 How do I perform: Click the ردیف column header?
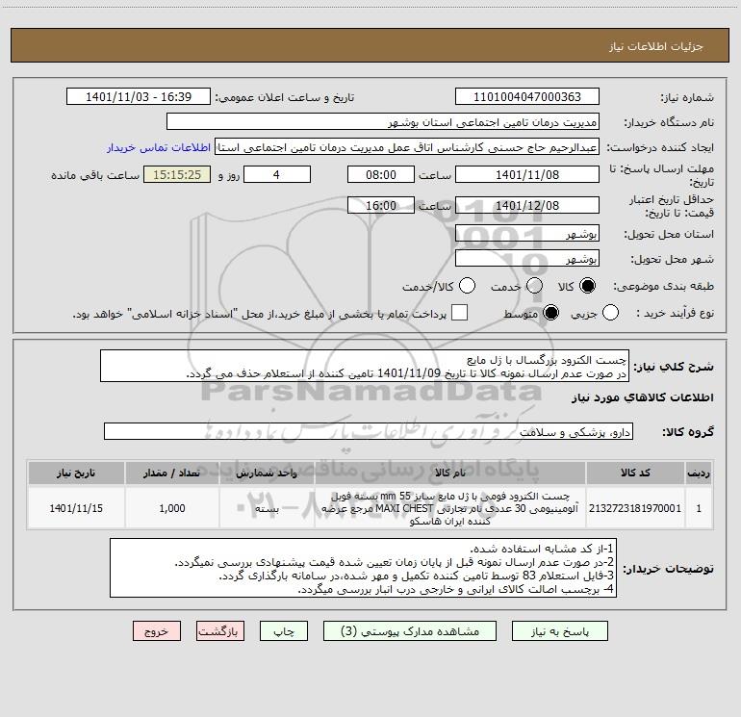(x=699, y=473)
